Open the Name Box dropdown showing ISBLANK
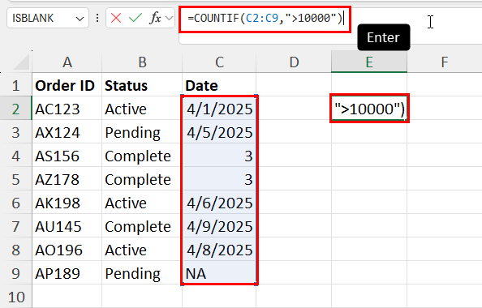482x308 pixels. (x=80, y=19)
